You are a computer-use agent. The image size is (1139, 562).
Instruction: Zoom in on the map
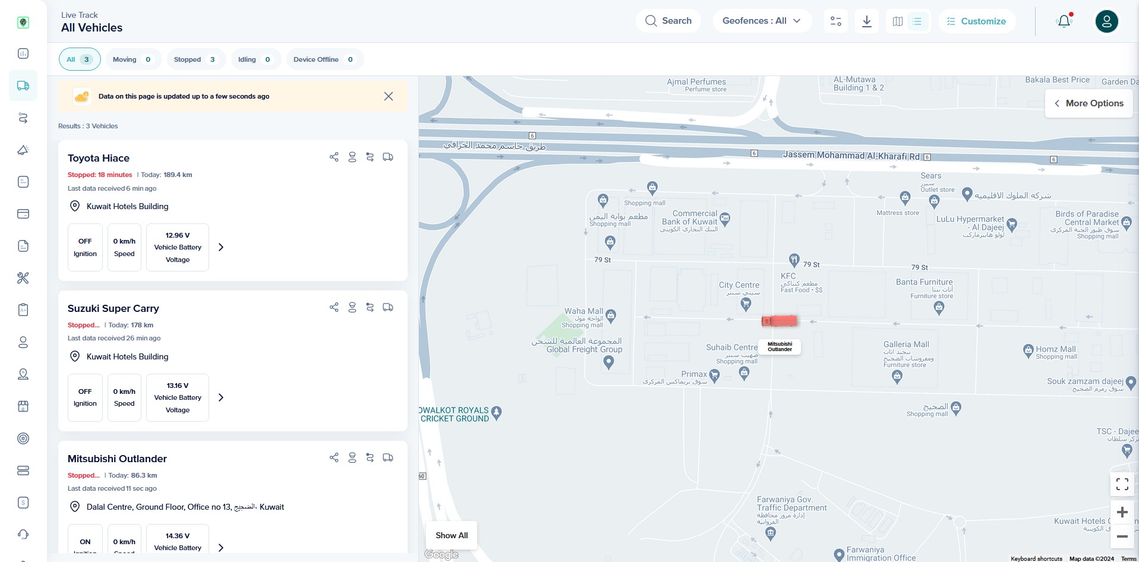point(1122,512)
